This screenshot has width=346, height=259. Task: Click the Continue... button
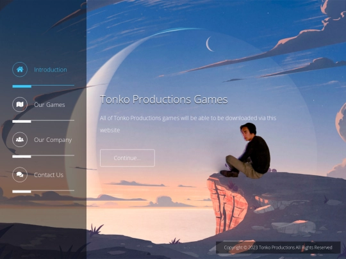128,158
